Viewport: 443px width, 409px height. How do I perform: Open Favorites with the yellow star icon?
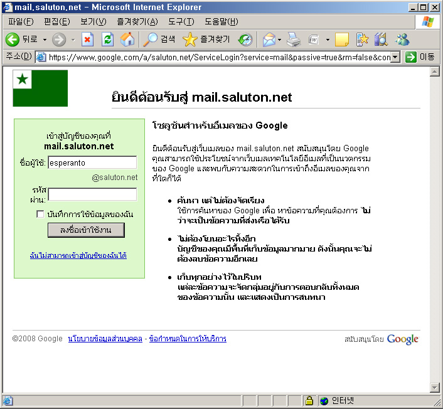coord(190,40)
